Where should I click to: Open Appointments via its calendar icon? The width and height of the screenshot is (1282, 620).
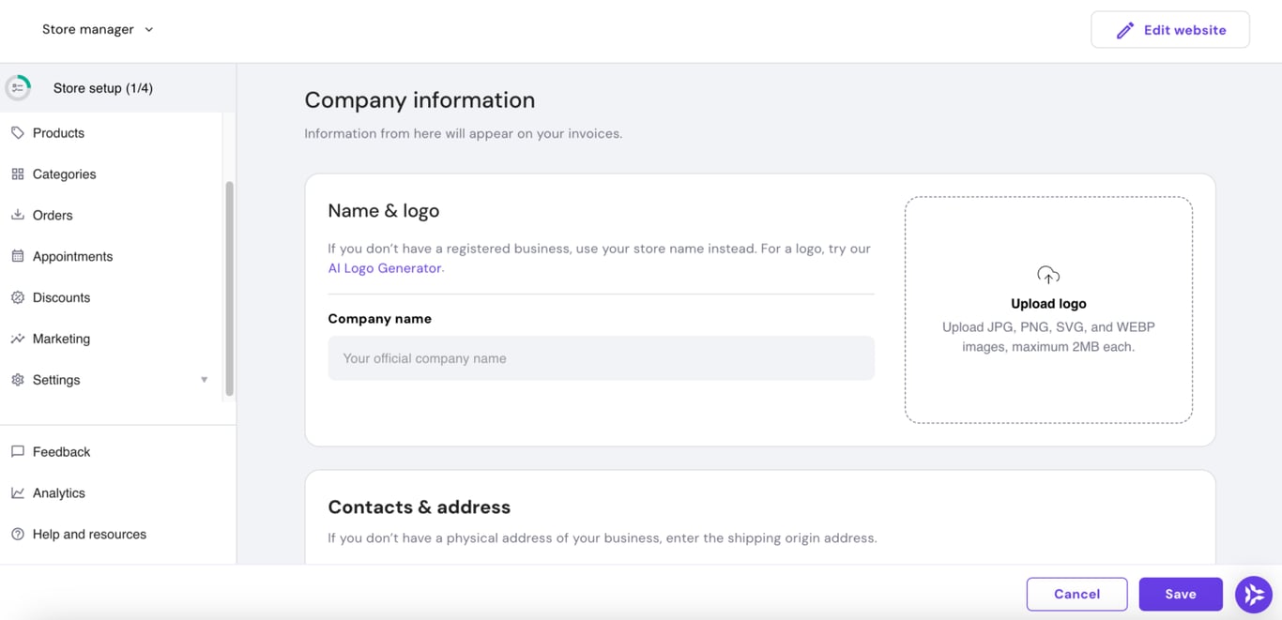[17, 256]
